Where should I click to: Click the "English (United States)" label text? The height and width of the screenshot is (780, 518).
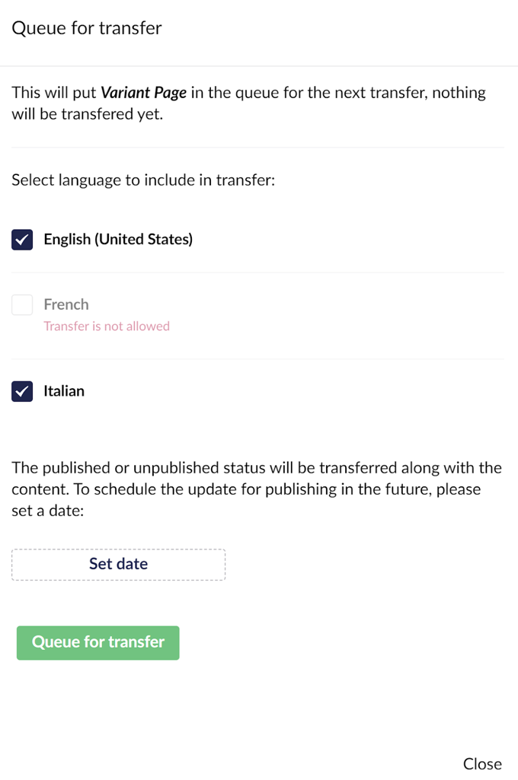(118, 240)
